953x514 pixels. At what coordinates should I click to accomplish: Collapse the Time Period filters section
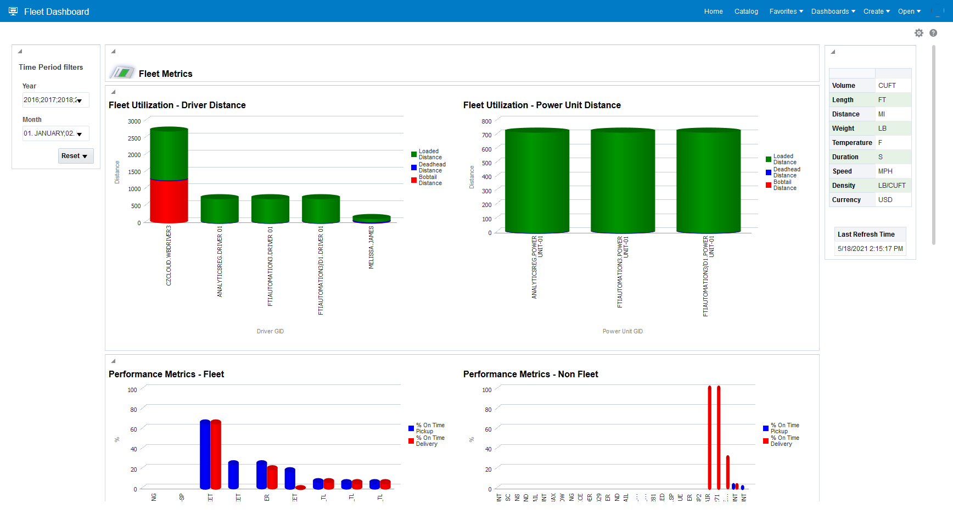pos(20,52)
